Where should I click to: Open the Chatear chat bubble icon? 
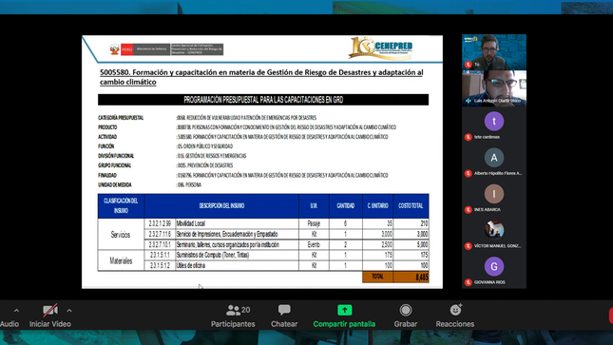[284, 310]
